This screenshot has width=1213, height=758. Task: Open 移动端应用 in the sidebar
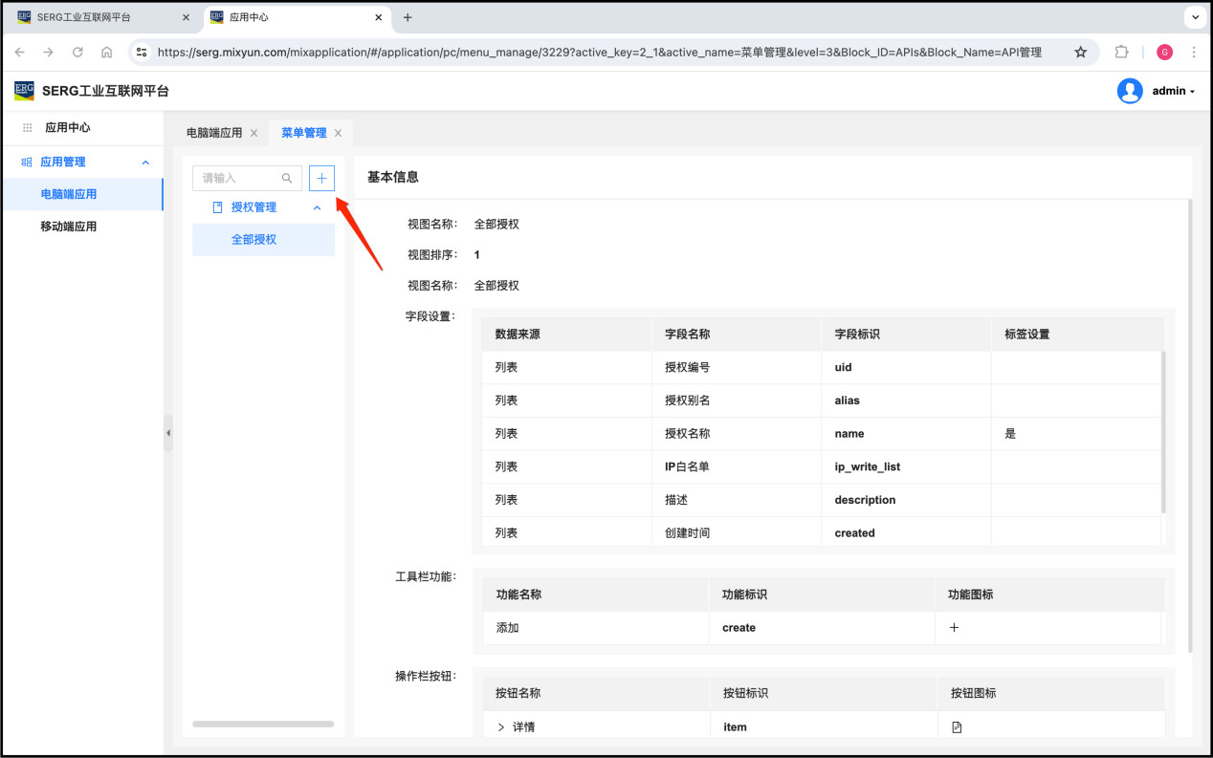(68, 227)
